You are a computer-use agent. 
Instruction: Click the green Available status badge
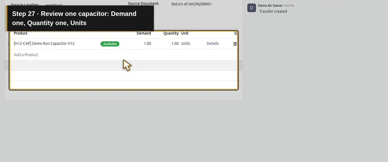click(110, 44)
